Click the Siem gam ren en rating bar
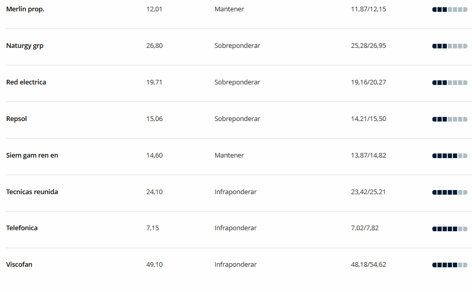Viewport: 472px width, 292px height. (450, 156)
